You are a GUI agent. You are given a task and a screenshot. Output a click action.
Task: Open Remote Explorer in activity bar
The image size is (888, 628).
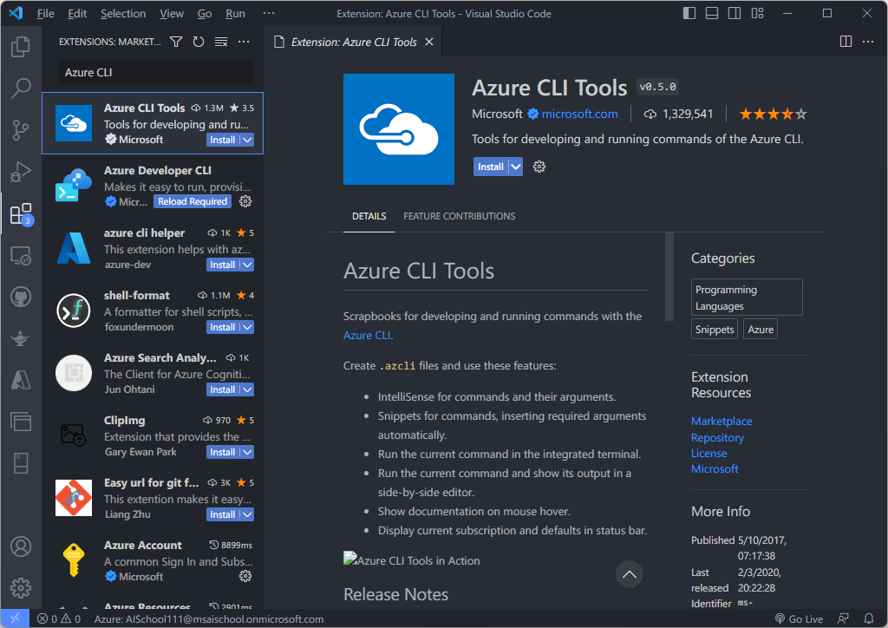point(21,256)
